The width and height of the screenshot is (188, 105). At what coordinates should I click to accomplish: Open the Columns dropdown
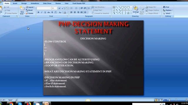point(85,12)
